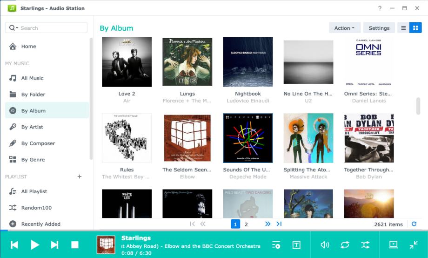428x258 pixels.
Task: Refresh the album list
Action: (414, 224)
